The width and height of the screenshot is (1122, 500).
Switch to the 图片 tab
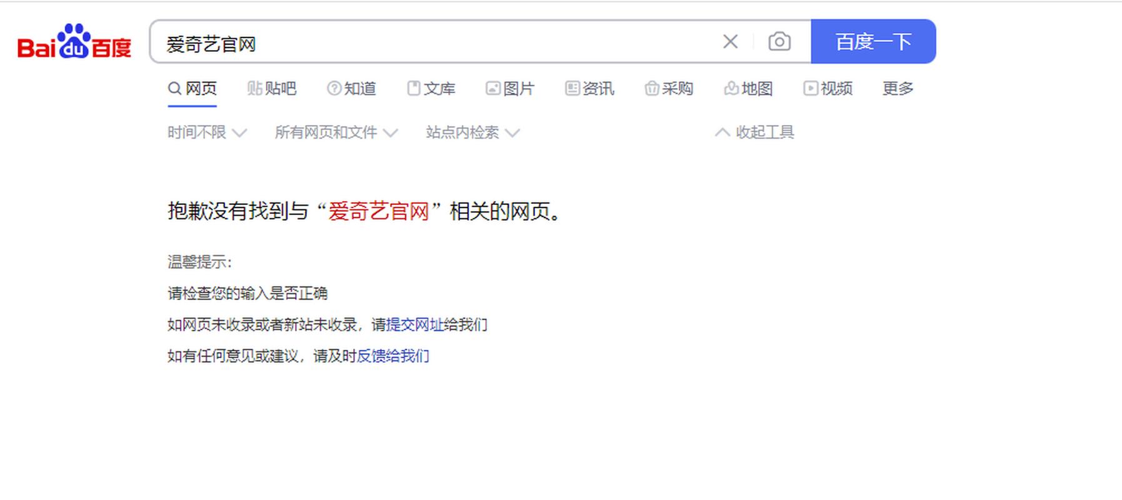tap(510, 89)
